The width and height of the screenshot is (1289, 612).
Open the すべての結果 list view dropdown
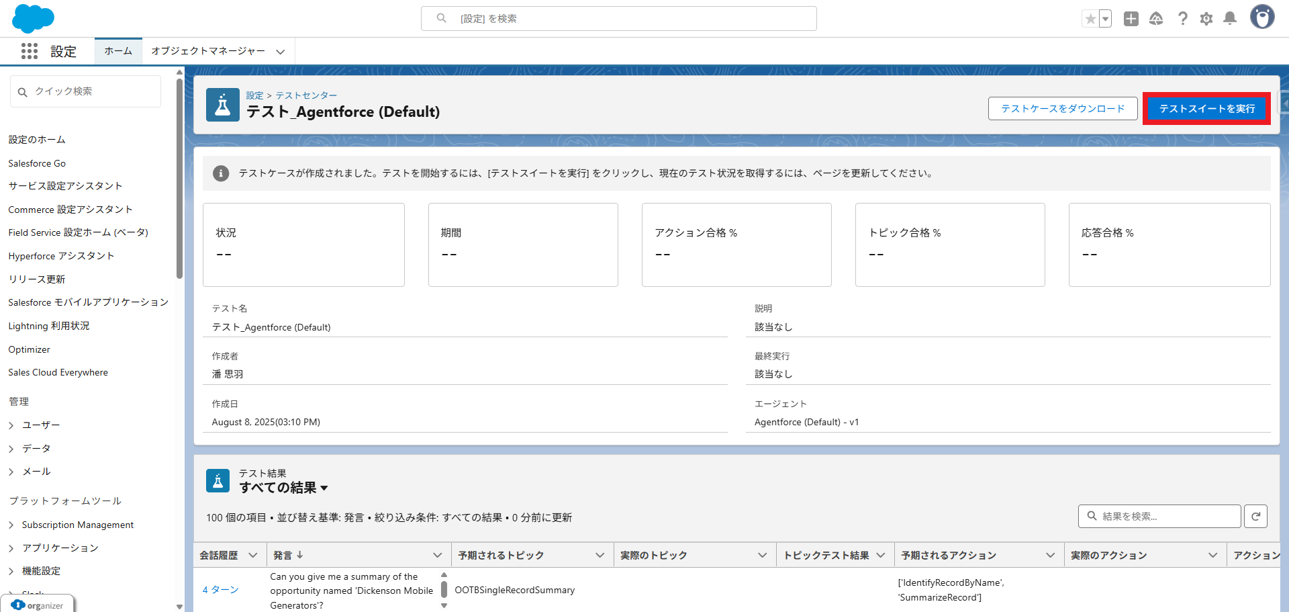pos(324,488)
